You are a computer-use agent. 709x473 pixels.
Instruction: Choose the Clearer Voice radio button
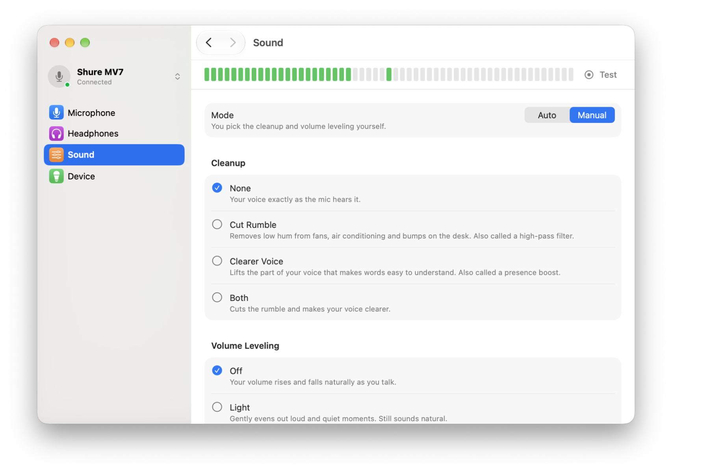coord(217,261)
